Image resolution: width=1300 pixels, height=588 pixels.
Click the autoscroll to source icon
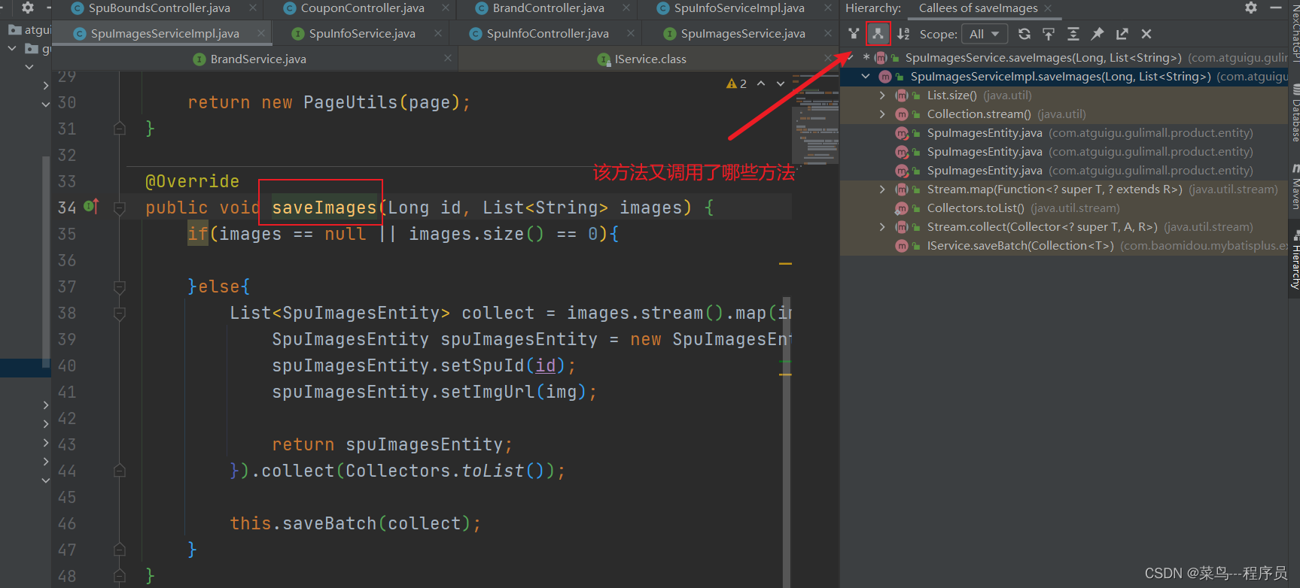(x=1049, y=34)
